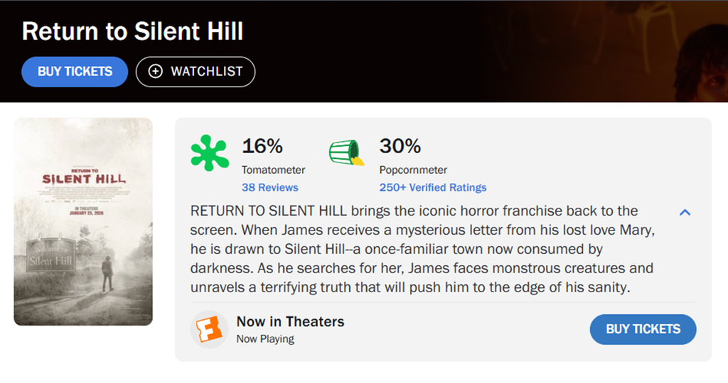This screenshot has height=383, width=728.
Task: Click the 16% Tomatometer score
Action: point(262,146)
